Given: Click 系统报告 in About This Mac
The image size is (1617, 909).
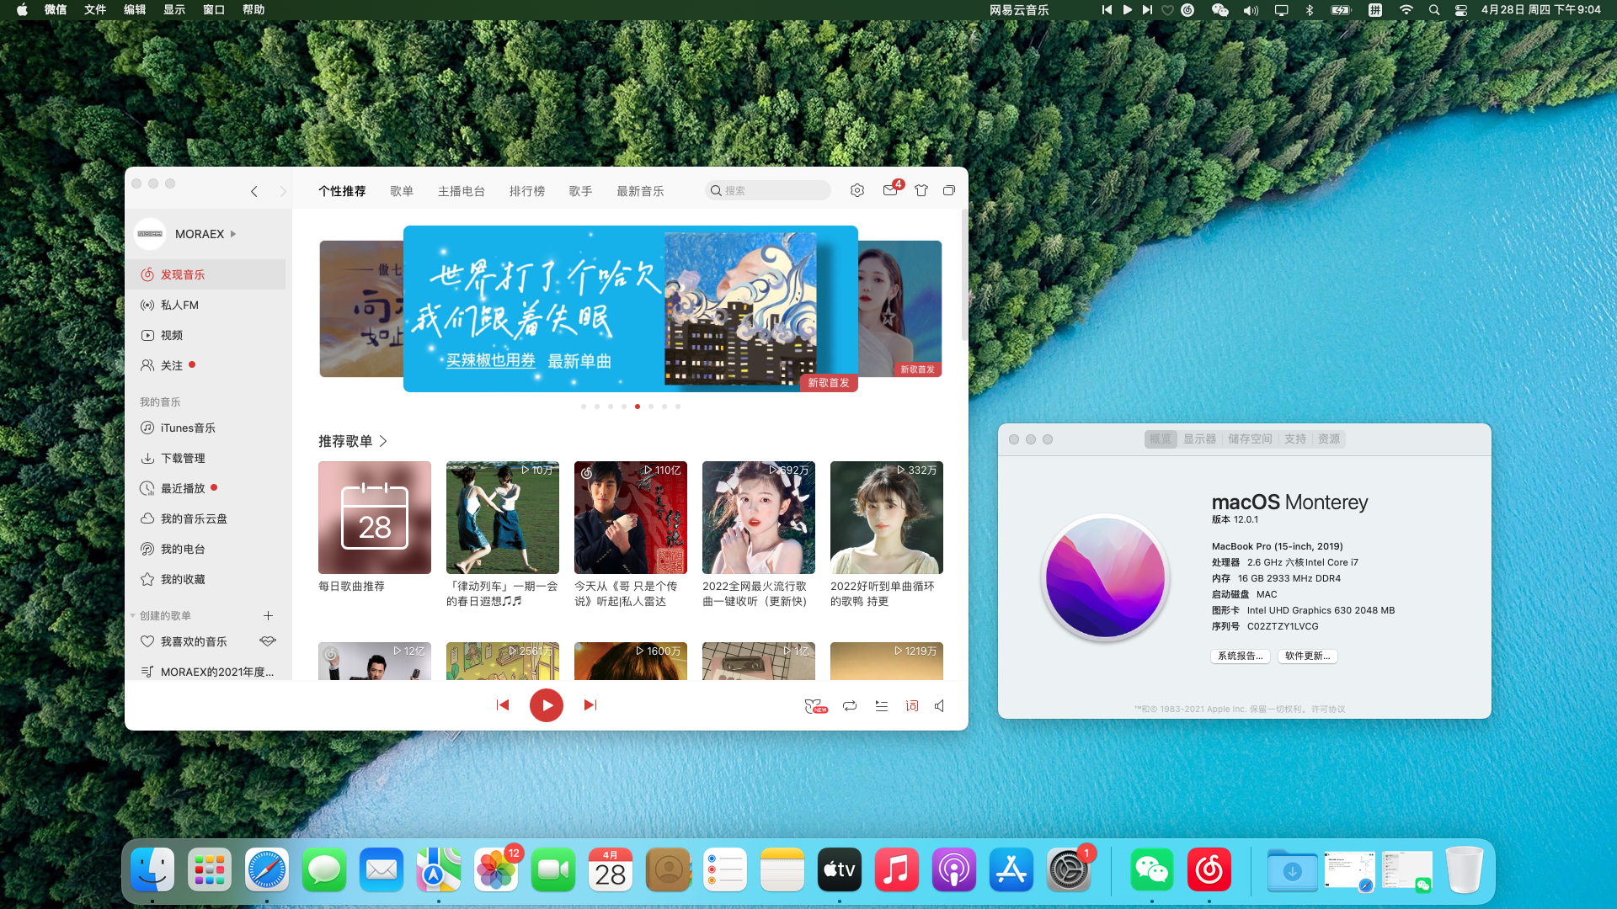Looking at the screenshot, I should (x=1240, y=656).
